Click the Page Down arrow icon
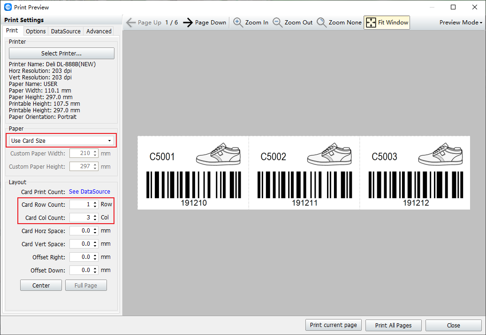Image resolution: width=486 pixels, height=335 pixels. [188, 23]
